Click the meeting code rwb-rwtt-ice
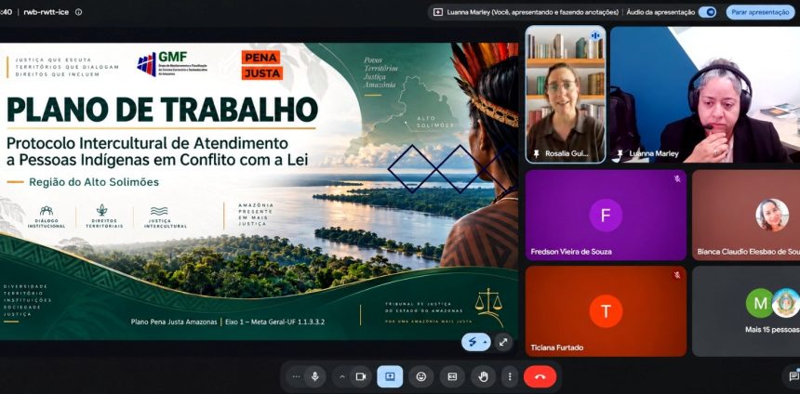Image resolution: width=800 pixels, height=394 pixels. [x=47, y=12]
